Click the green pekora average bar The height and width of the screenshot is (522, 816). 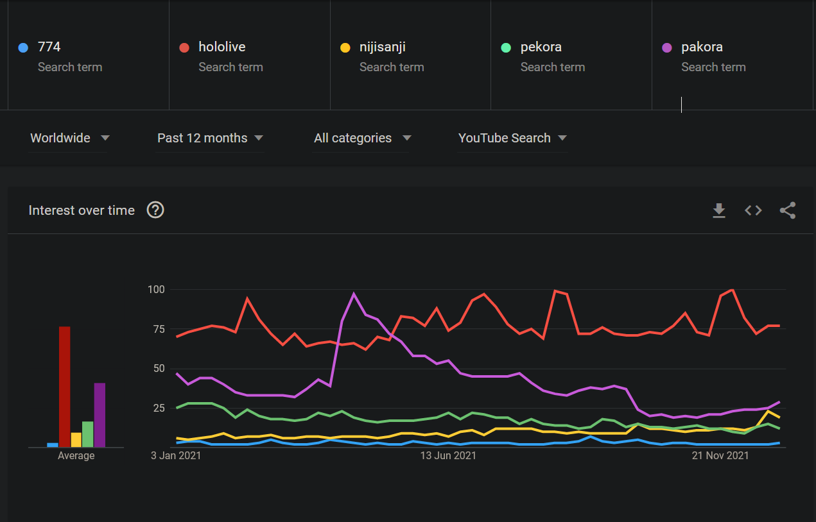[88, 434]
